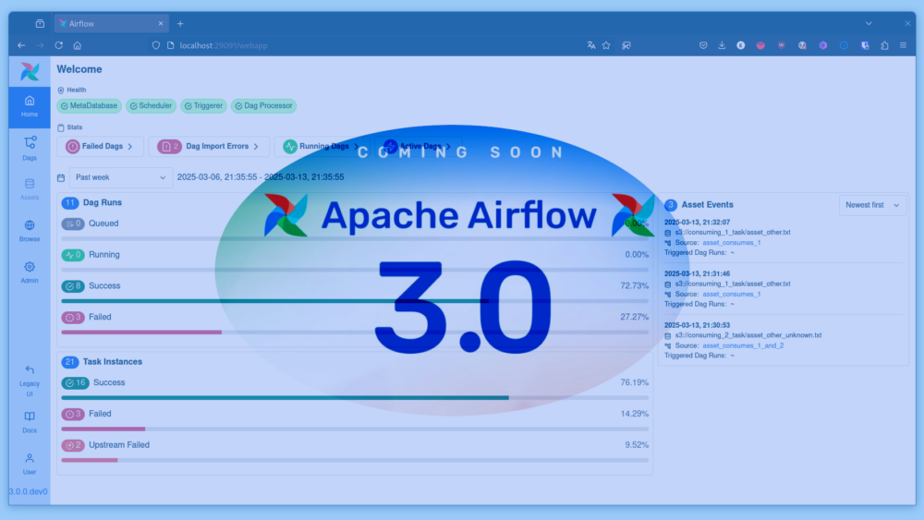Open the Newest first sort dropdown
This screenshot has height=520, width=924.
872,205
